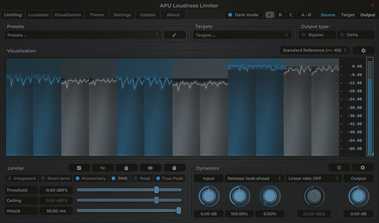Click the eye icon in the Limiter panel
This screenshot has width=379, height=223.
(x=150, y=168)
